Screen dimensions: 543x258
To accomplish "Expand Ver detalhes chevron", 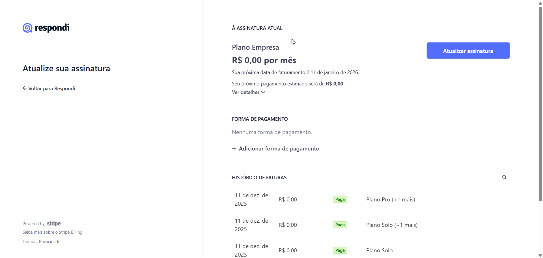I will point(263,93).
